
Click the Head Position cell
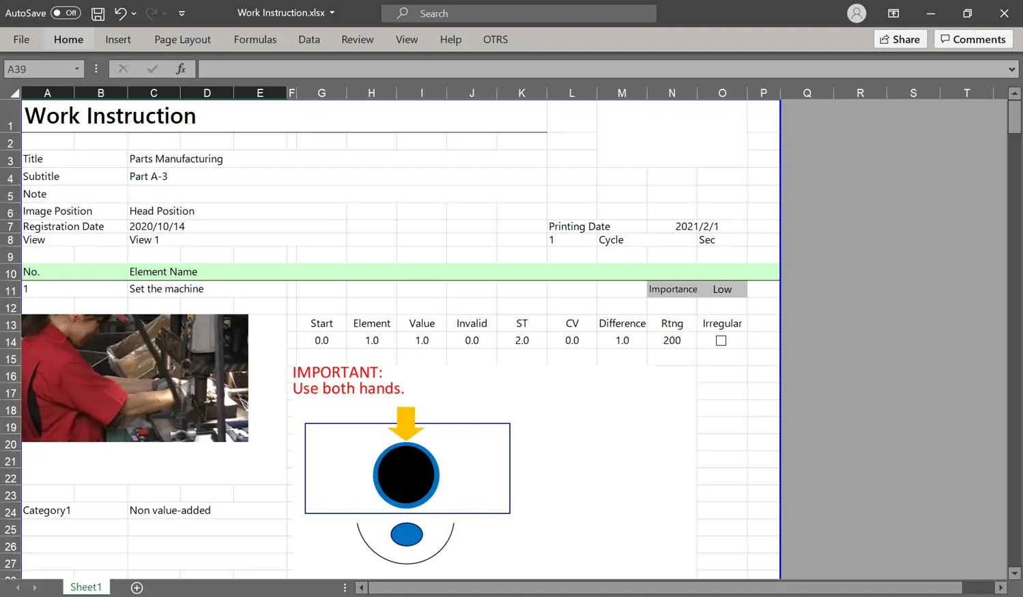(x=162, y=212)
